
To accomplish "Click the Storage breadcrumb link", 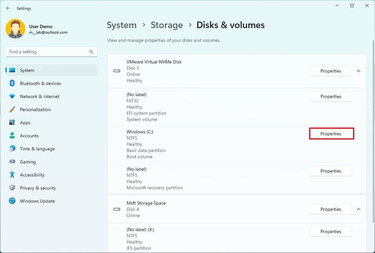I will (167, 25).
